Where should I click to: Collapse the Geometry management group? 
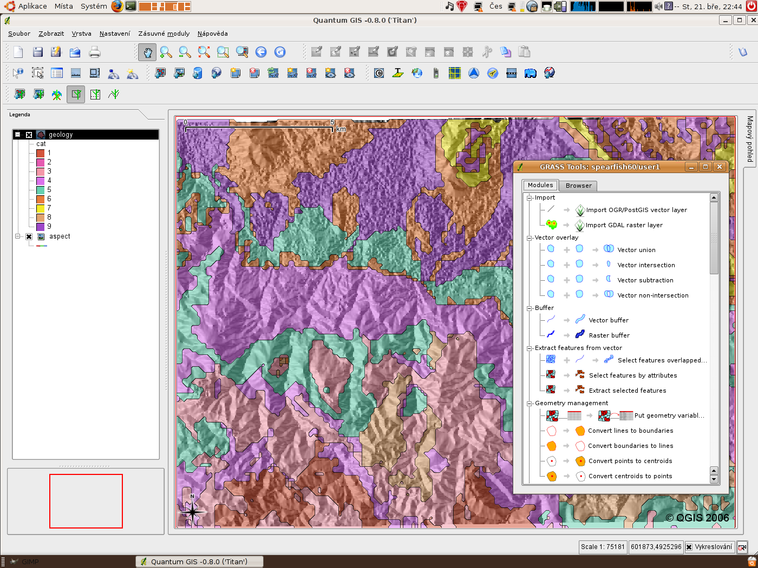point(530,404)
